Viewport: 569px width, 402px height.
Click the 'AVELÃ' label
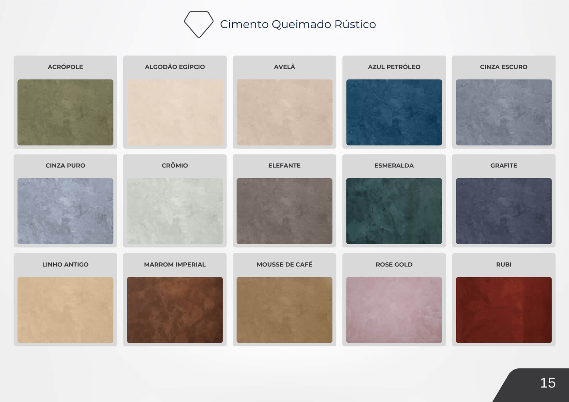point(284,67)
